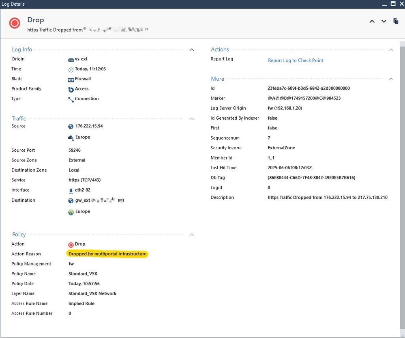Select Destination Zone value Local

coord(74,170)
